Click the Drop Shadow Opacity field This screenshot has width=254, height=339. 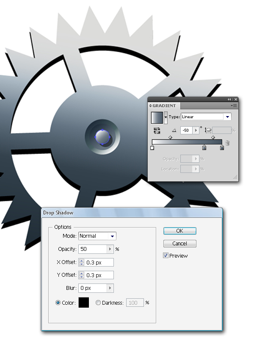tap(92, 249)
